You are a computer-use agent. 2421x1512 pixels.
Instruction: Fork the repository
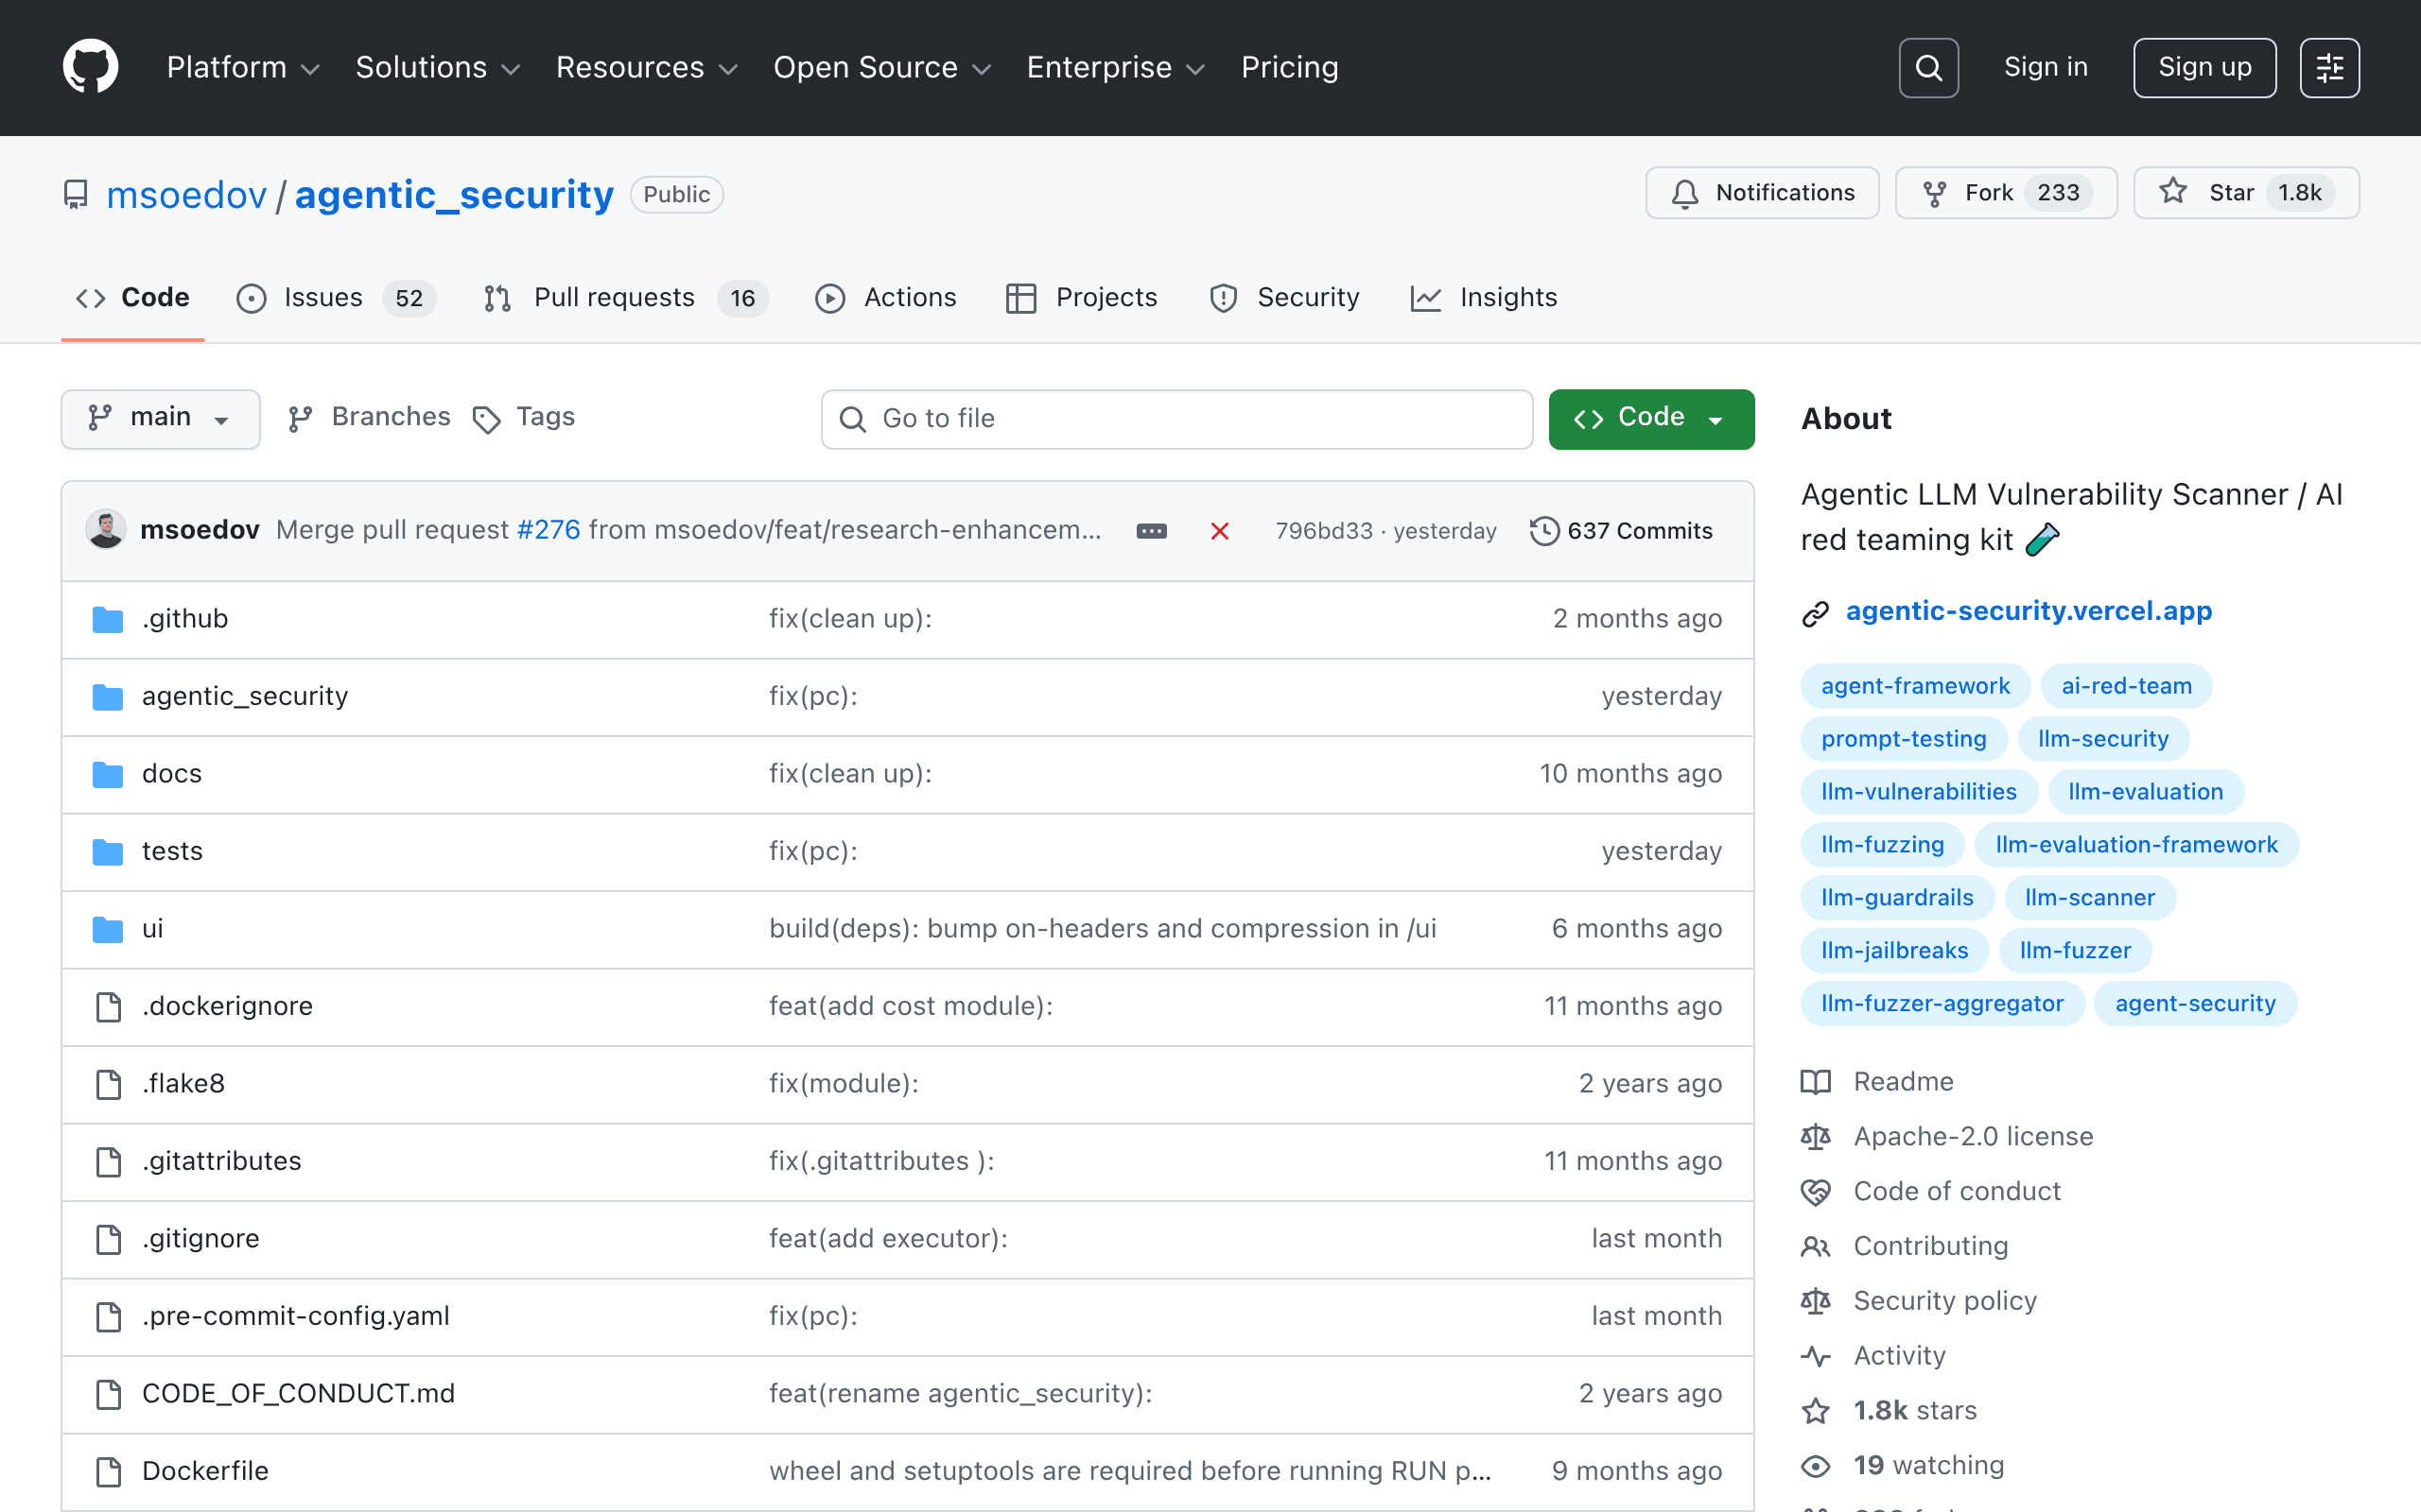[x=2006, y=193]
